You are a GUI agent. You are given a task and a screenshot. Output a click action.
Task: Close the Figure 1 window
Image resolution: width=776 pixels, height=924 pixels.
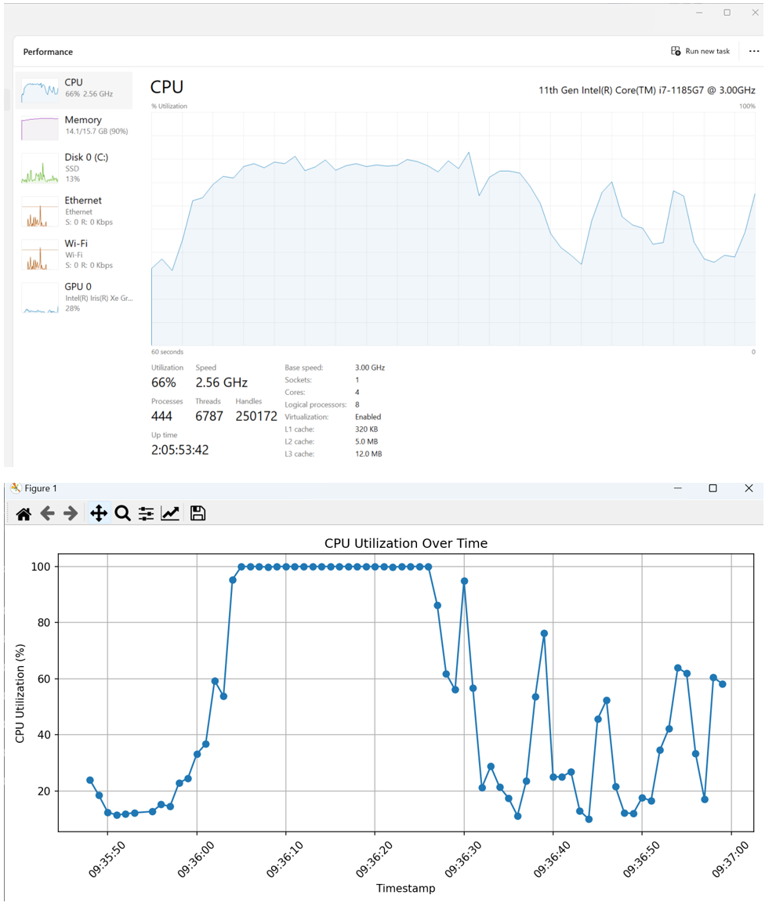click(749, 488)
